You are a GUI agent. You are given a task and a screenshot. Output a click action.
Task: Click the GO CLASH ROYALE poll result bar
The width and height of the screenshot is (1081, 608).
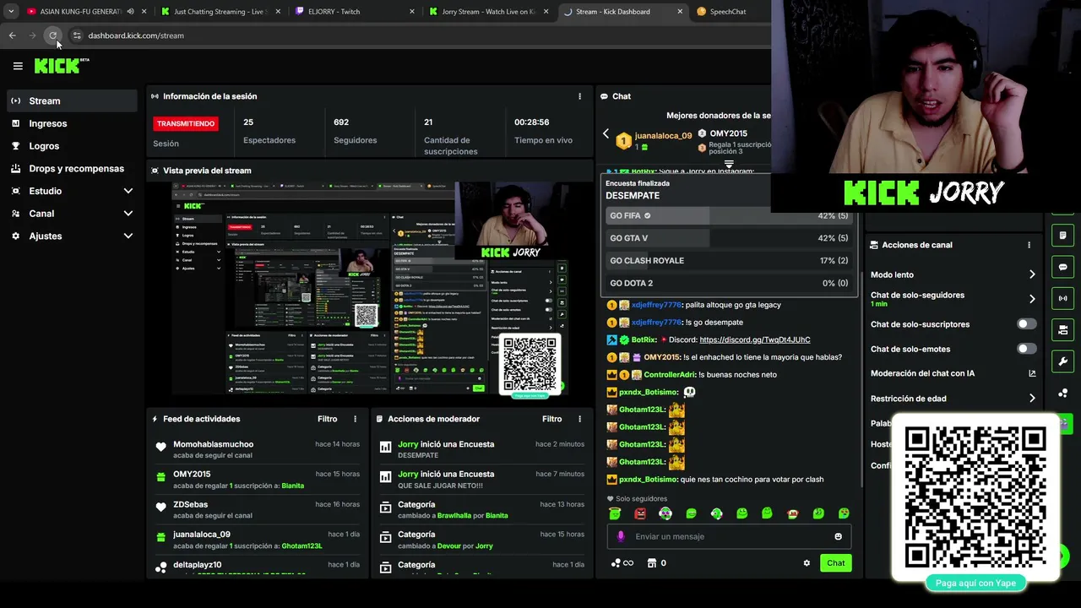pyautogui.click(x=728, y=261)
